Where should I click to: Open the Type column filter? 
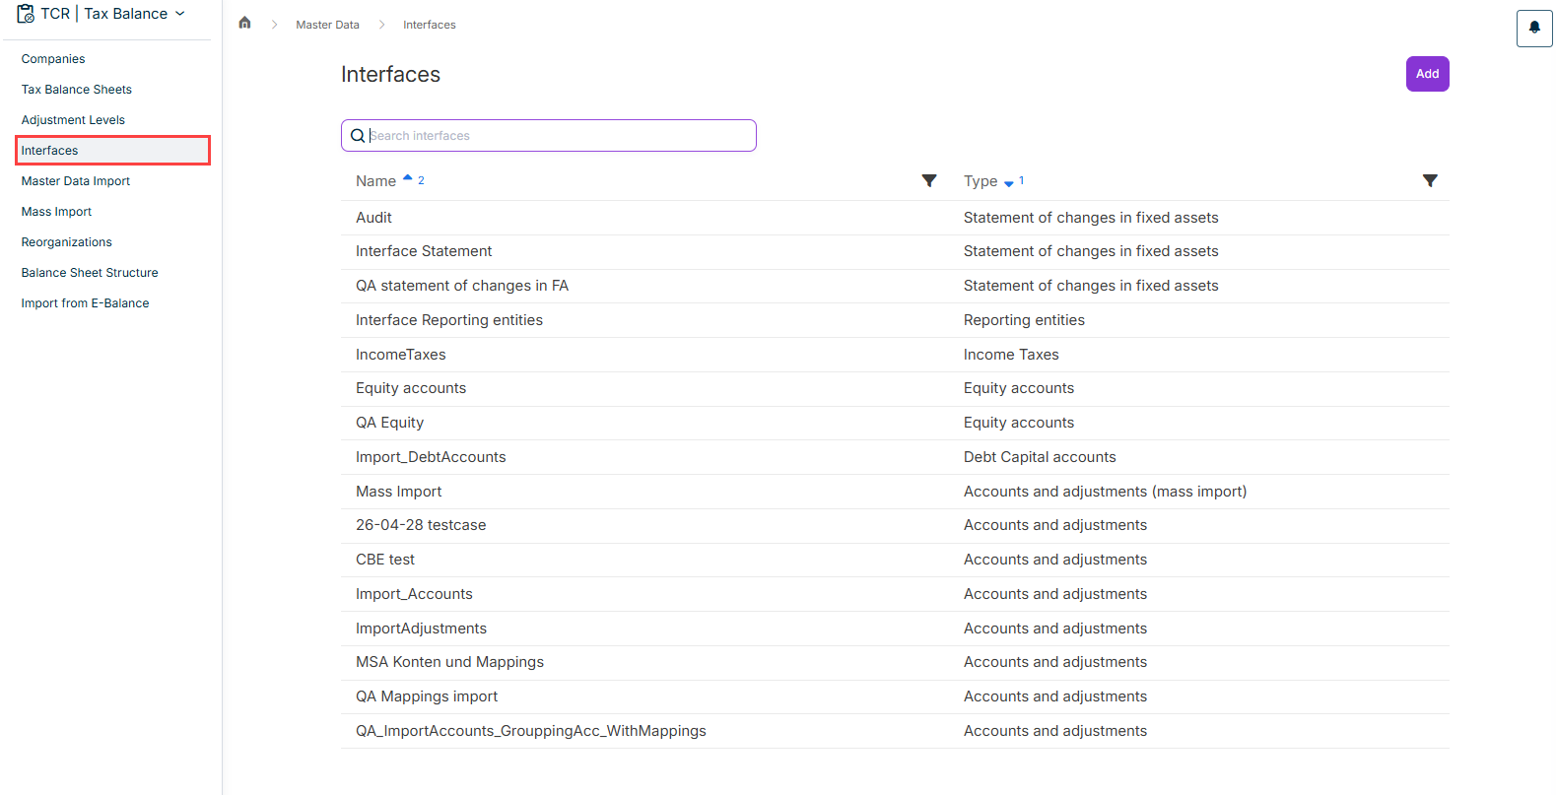pyautogui.click(x=1430, y=180)
